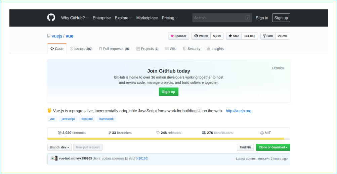
Task: View the 248 releases
Action: click(x=169, y=133)
